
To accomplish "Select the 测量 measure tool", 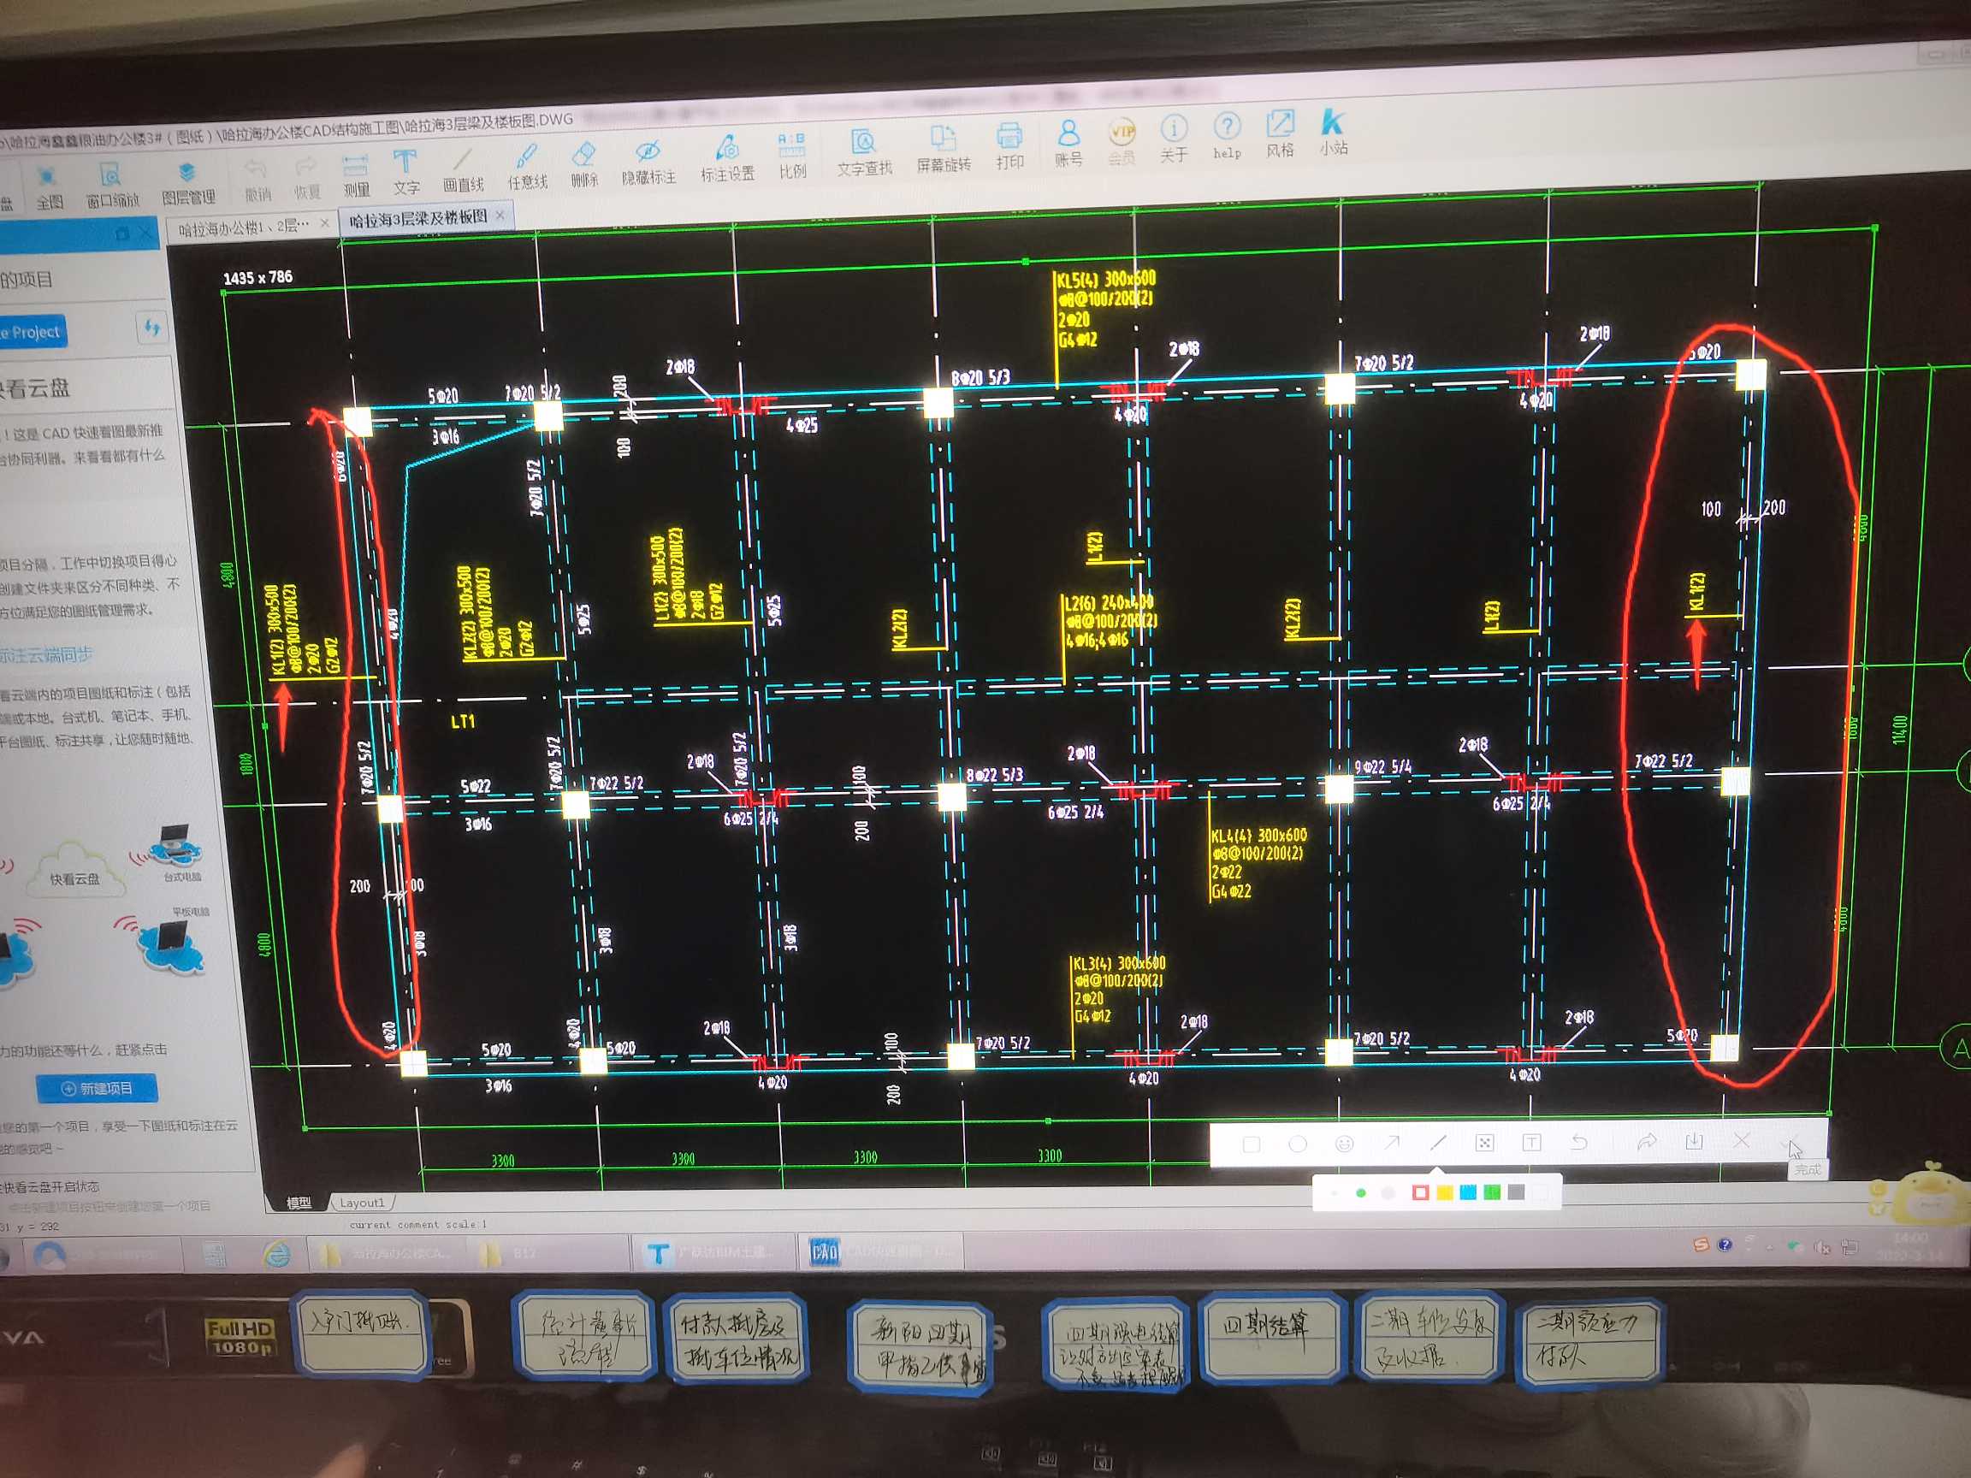I will tap(356, 174).
